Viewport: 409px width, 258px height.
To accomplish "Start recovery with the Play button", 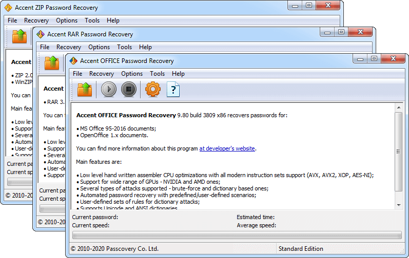I will point(108,90).
